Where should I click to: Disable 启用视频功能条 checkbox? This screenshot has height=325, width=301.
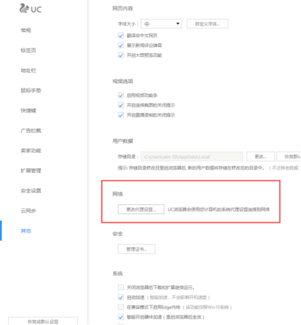(x=121, y=95)
